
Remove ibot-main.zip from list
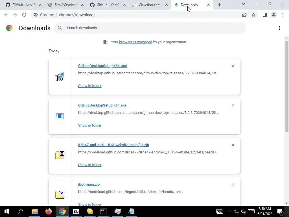(x=233, y=185)
